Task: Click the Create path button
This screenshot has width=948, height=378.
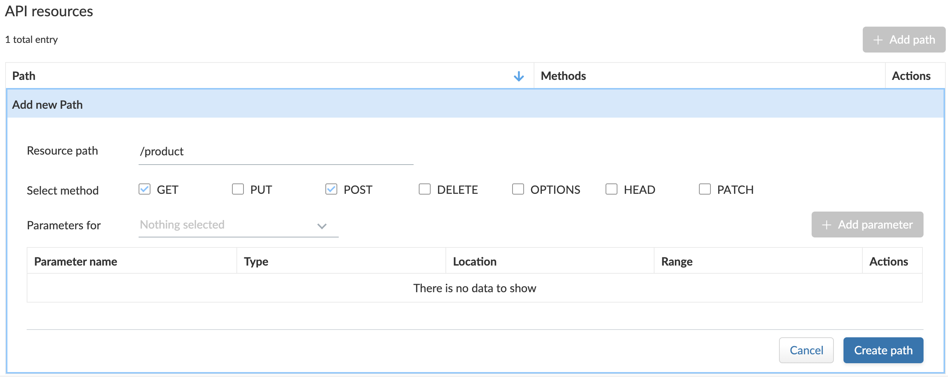Action: [883, 350]
